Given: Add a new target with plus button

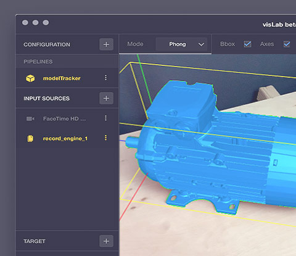Looking at the screenshot, I should (x=106, y=241).
